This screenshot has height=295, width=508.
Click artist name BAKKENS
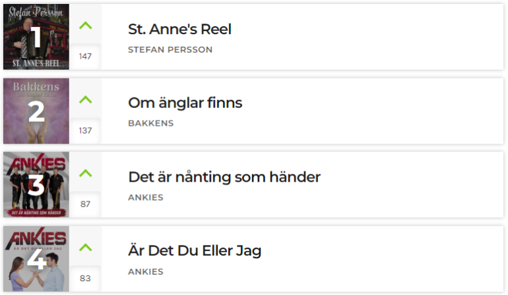click(x=150, y=123)
